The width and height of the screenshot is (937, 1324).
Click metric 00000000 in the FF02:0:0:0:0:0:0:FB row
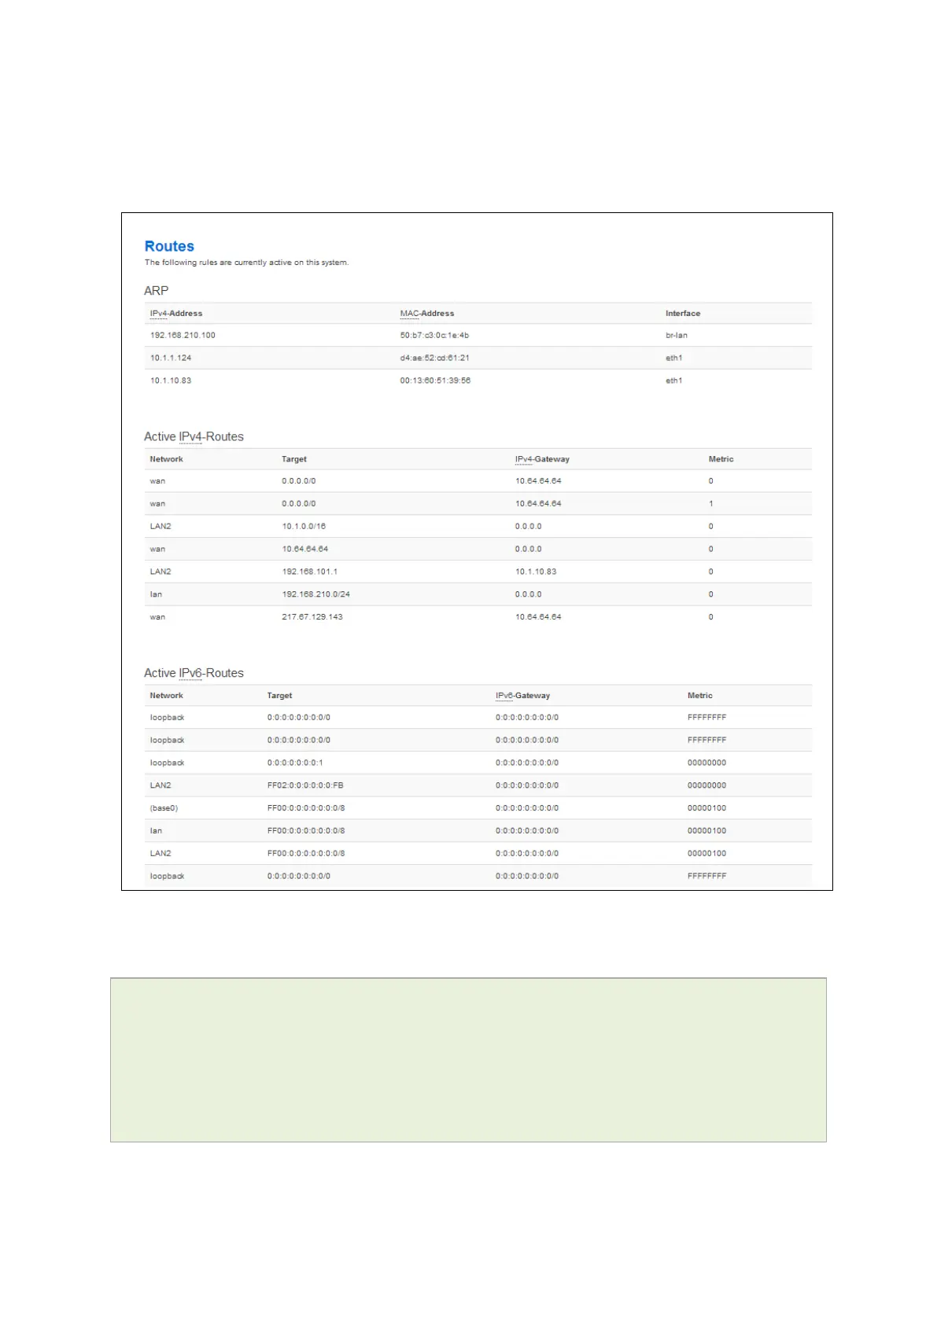coord(707,785)
